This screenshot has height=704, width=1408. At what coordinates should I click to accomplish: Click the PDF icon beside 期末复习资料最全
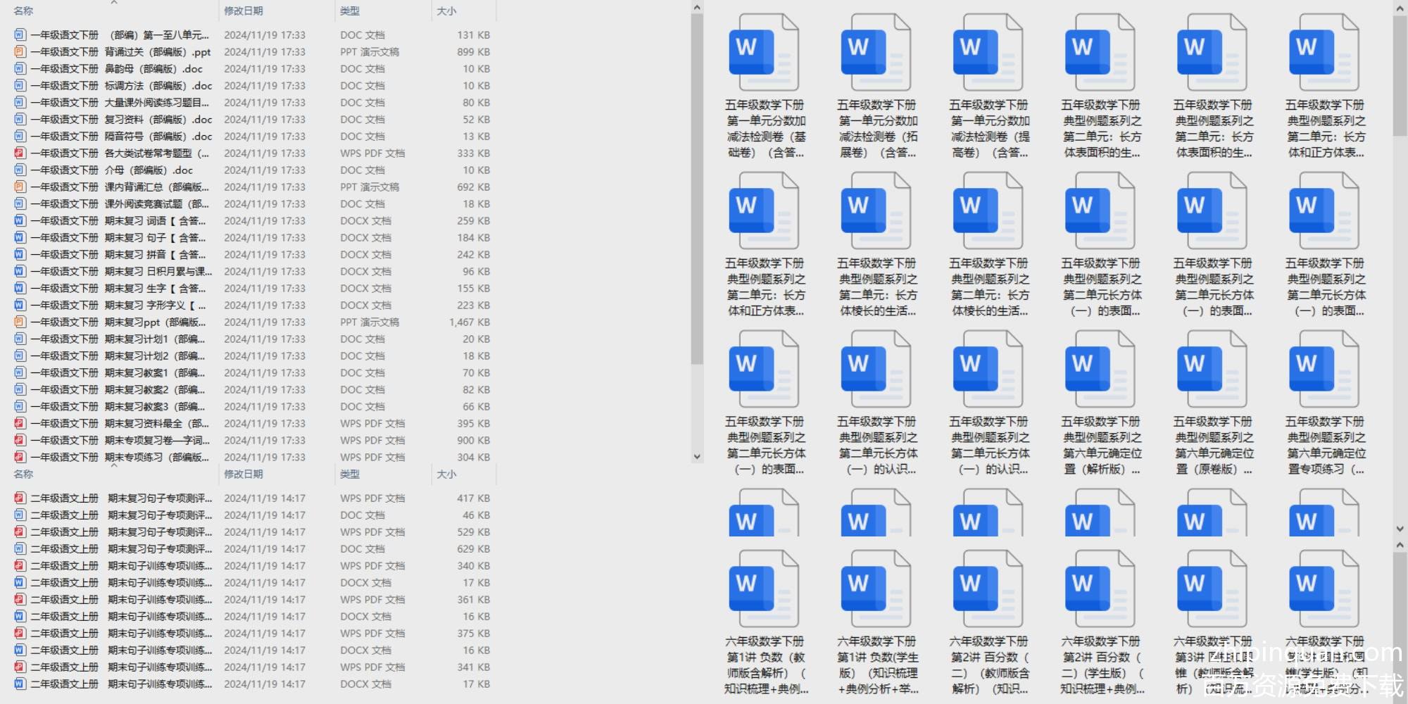(x=20, y=423)
